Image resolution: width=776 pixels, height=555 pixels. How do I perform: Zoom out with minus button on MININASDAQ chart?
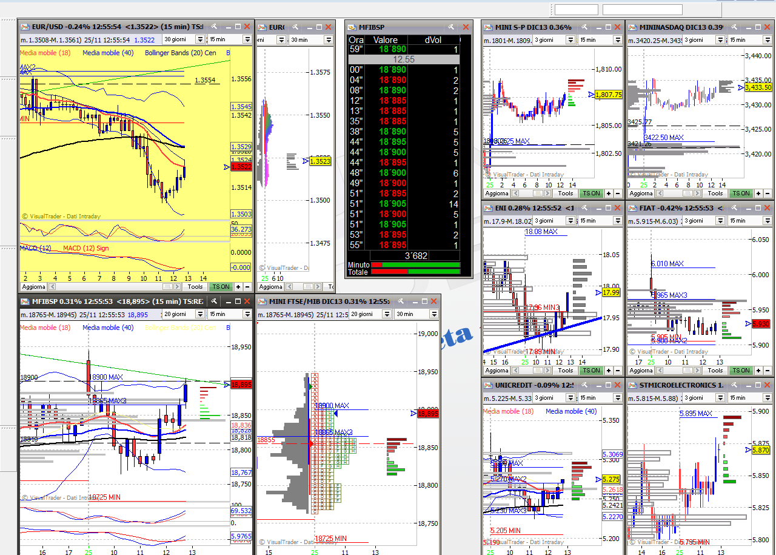coord(768,193)
